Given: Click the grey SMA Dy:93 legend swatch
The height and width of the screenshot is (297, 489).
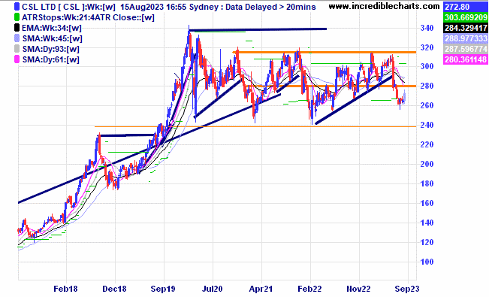Looking at the screenshot, I should pos(17,49).
